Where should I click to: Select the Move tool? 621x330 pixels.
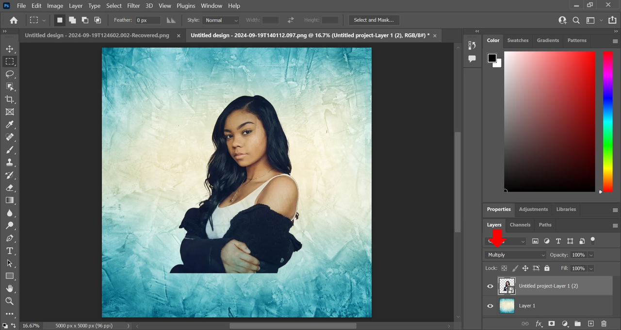(9, 49)
